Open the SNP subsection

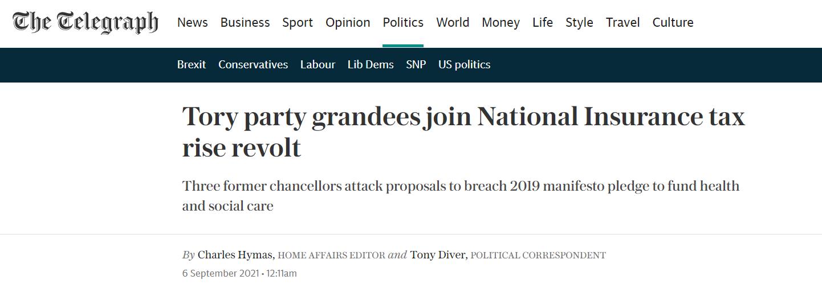(416, 65)
